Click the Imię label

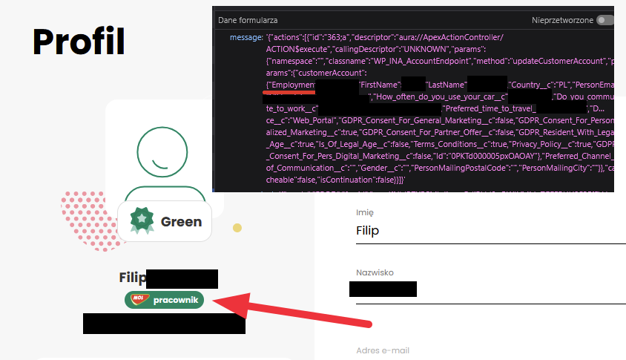[364, 212]
